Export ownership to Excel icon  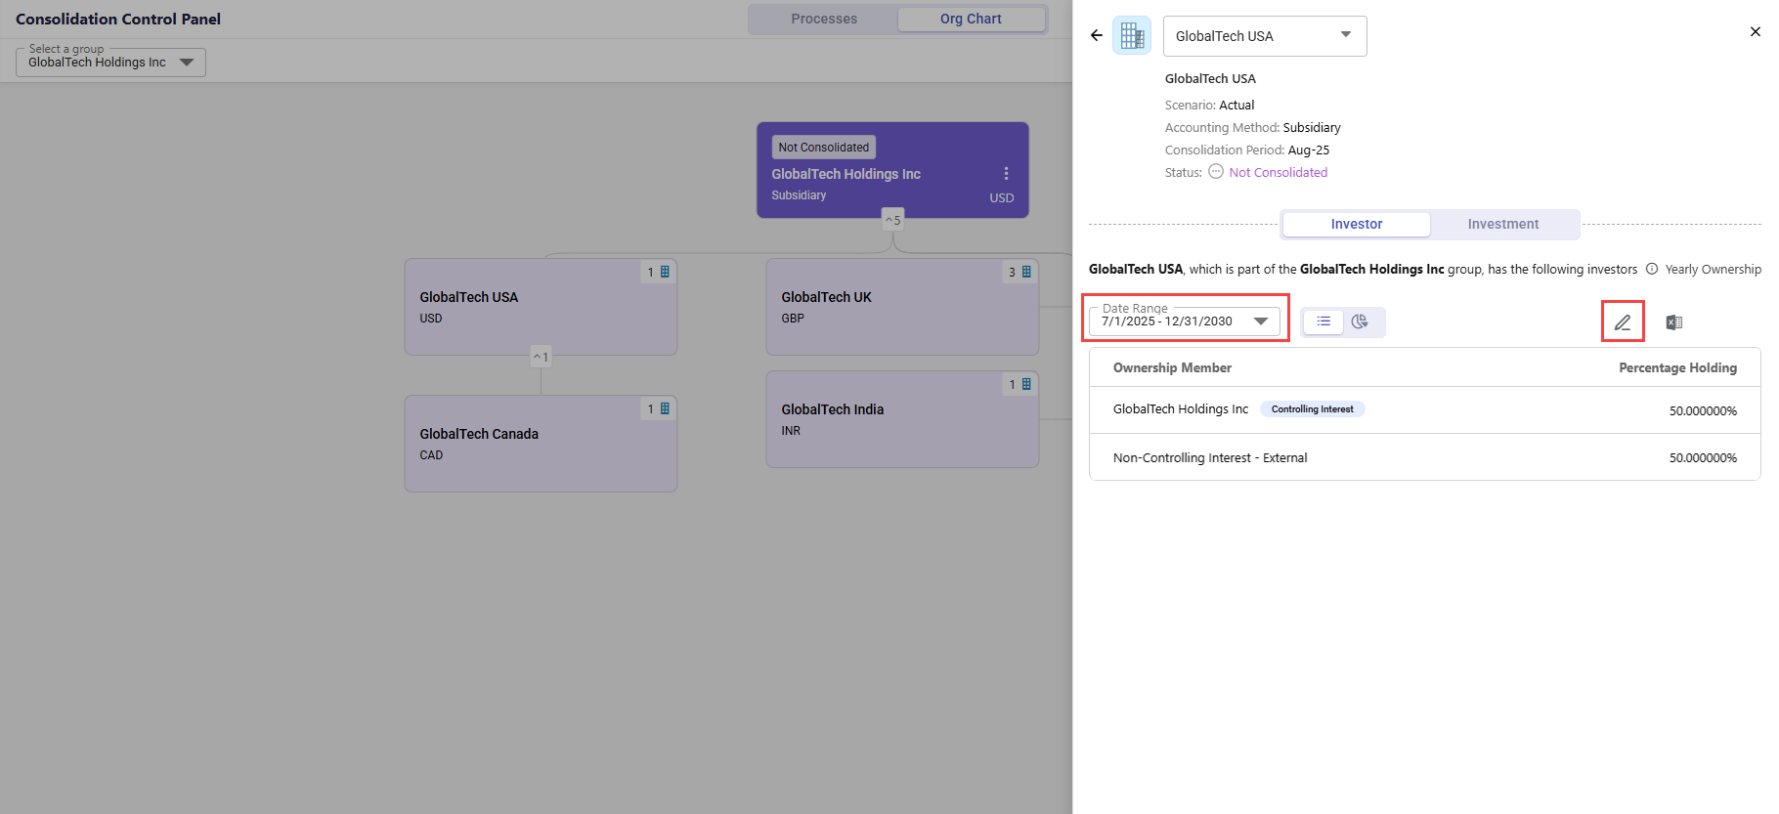[x=1673, y=321]
